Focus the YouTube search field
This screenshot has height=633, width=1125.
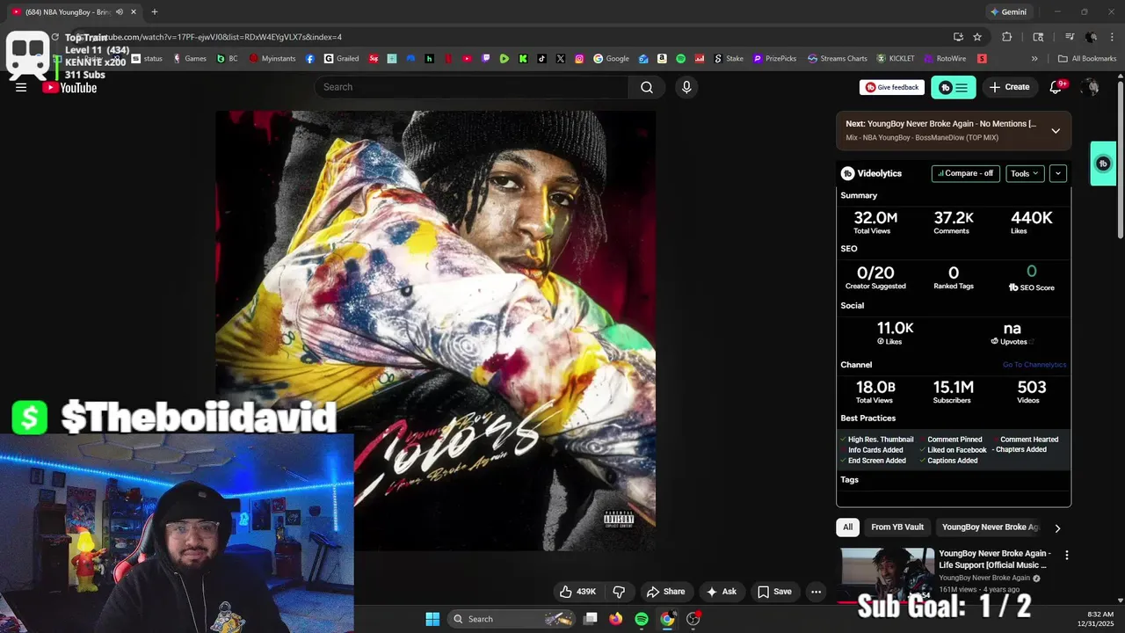471,87
